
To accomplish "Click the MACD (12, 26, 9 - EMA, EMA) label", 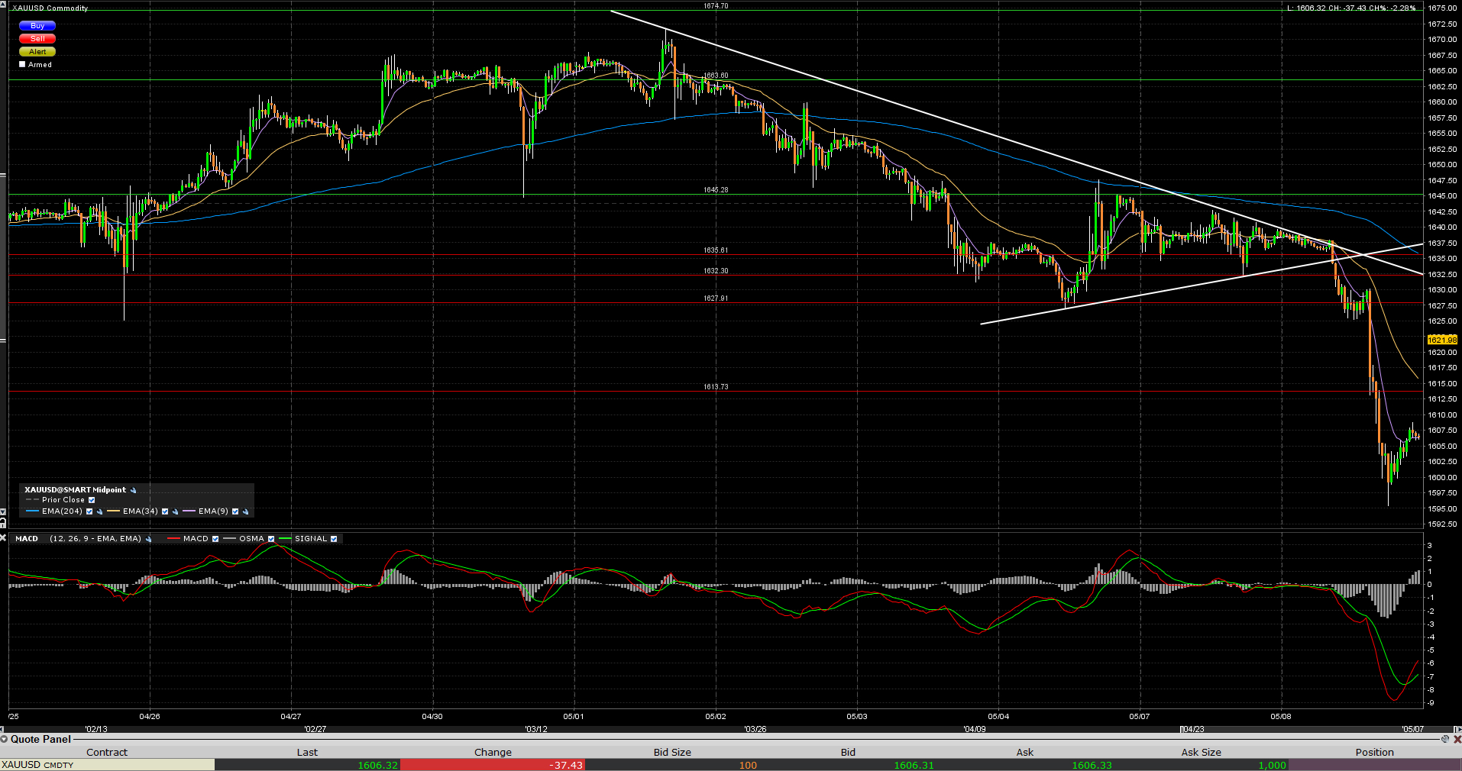I will point(78,539).
